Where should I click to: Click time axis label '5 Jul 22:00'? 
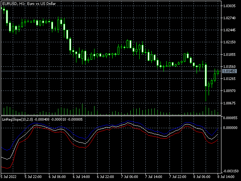[33, 177]
